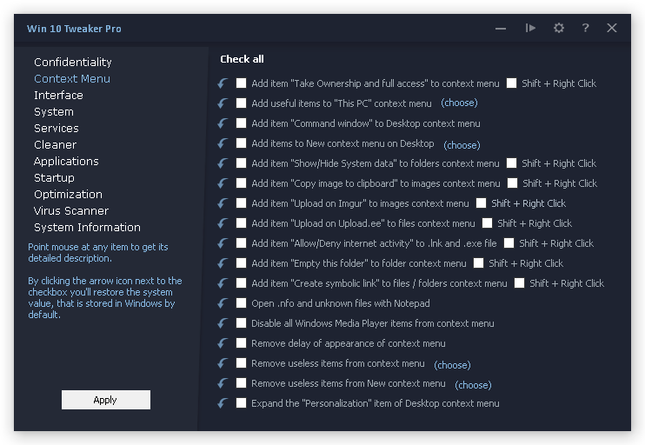
Task: Switch to the Confidentiality section
Action: (x=73, y=62)
